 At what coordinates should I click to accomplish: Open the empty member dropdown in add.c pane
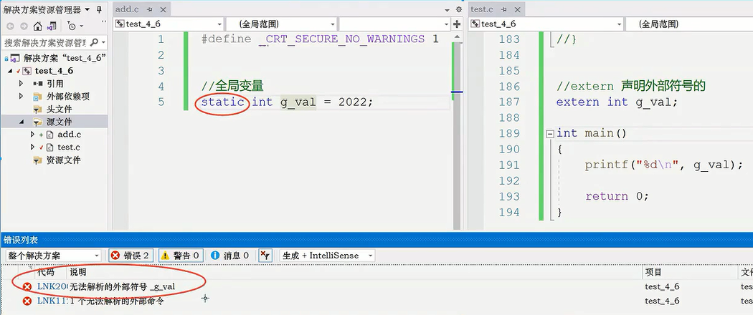394,24
